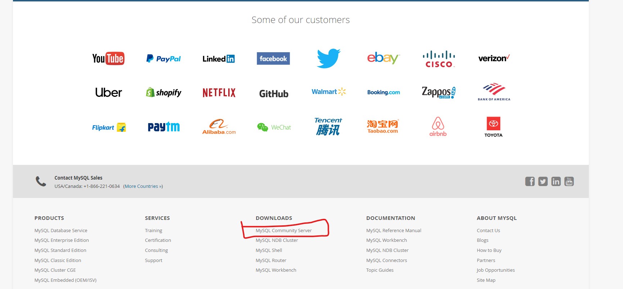
Task: Click the Alibaba.com customer logo
Action: click(219, 127)
